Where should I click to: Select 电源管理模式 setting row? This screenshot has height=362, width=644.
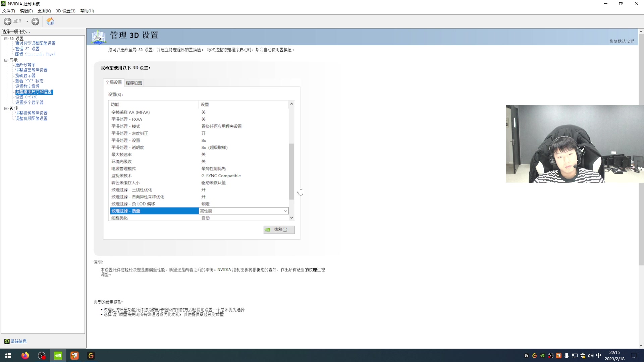pos(199,169)
